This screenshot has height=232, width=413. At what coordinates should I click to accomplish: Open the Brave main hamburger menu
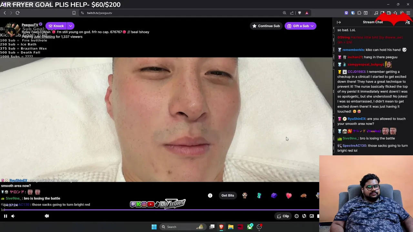408,13
